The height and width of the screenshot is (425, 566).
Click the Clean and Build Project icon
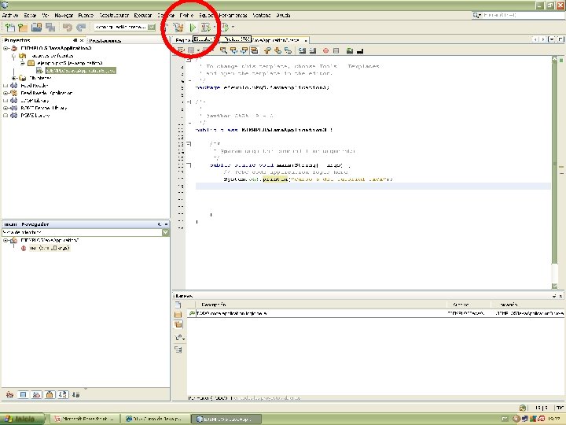[x=178, y=28]
